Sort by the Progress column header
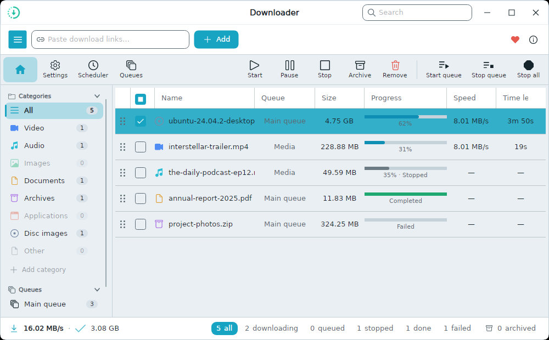The height and width of the screenshot is (340, 549). coord(406,98)
